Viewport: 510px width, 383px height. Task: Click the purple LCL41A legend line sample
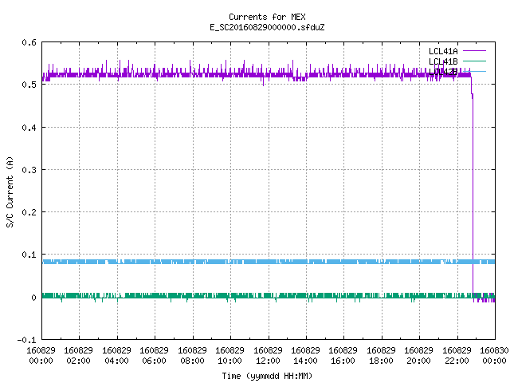[474, 51]
